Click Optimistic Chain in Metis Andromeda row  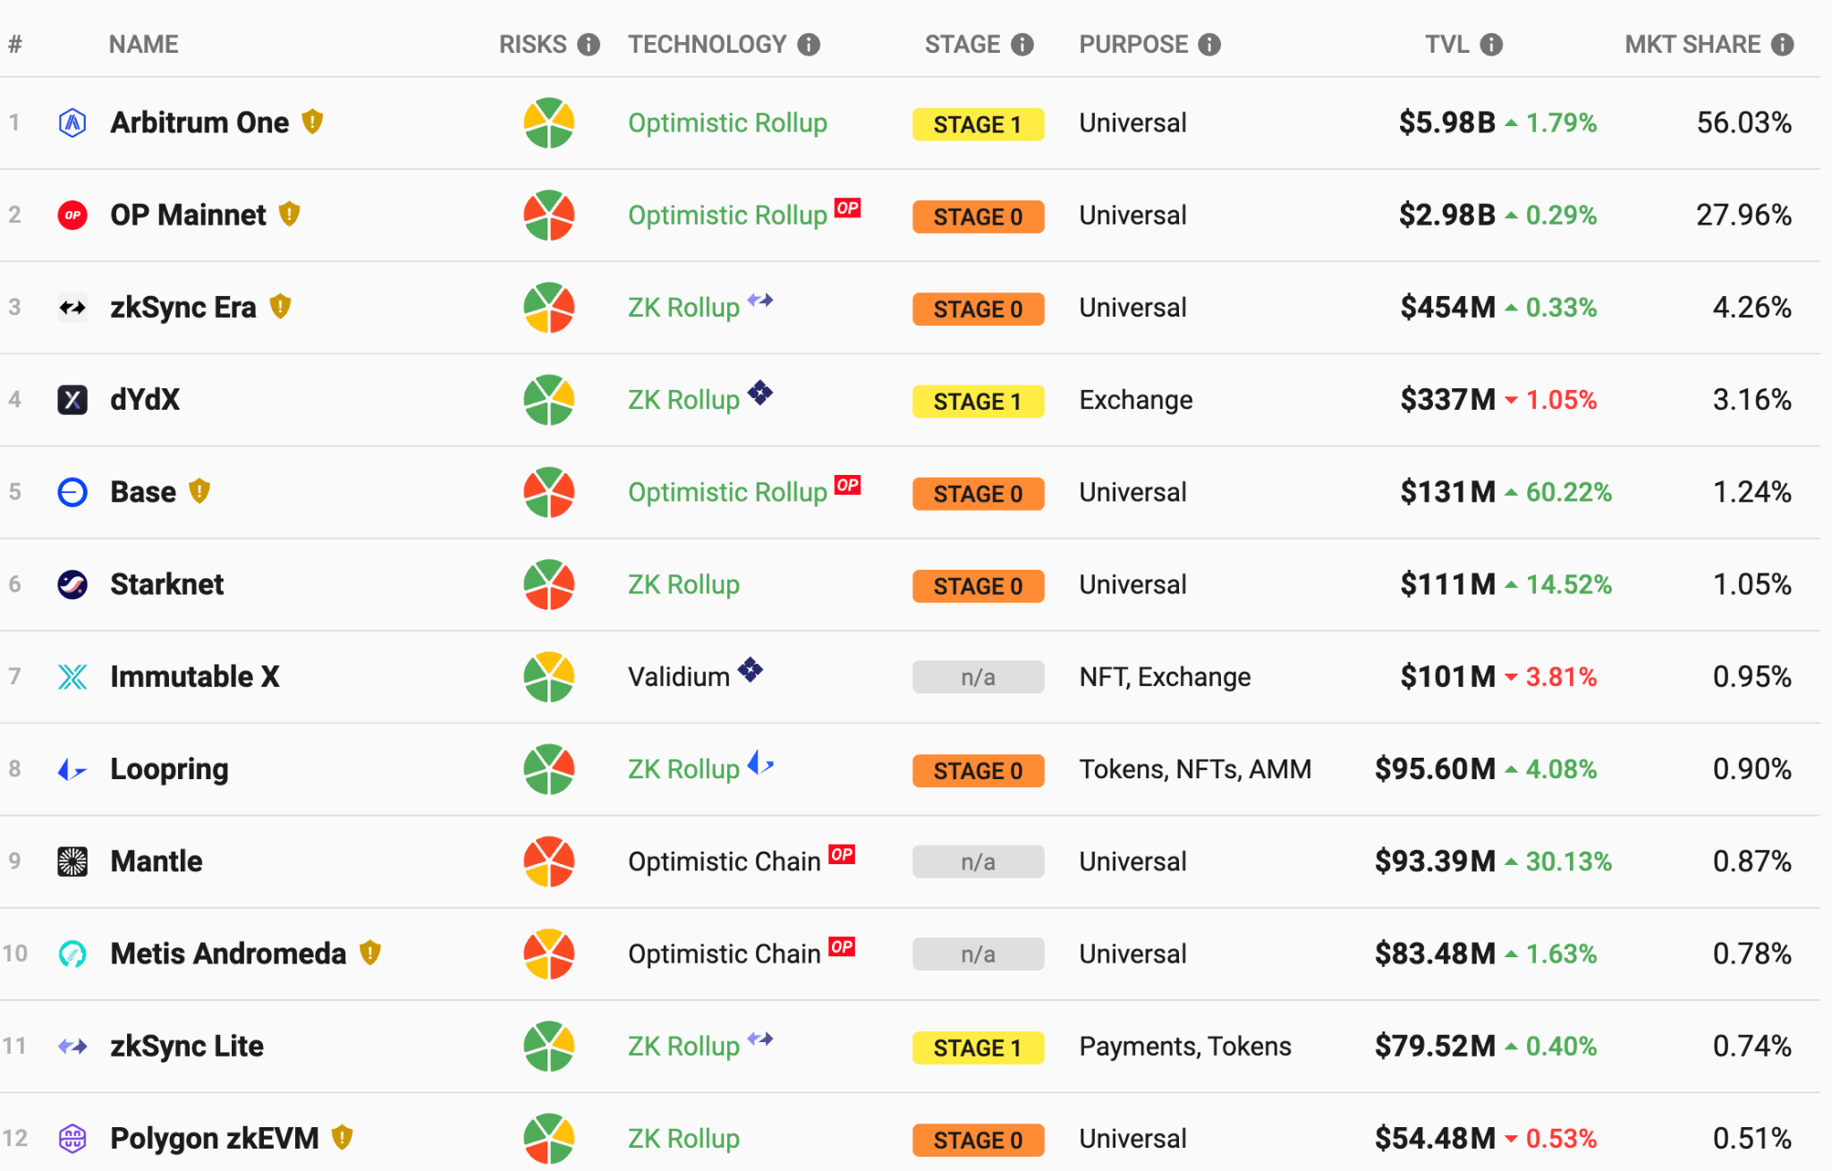725,955
